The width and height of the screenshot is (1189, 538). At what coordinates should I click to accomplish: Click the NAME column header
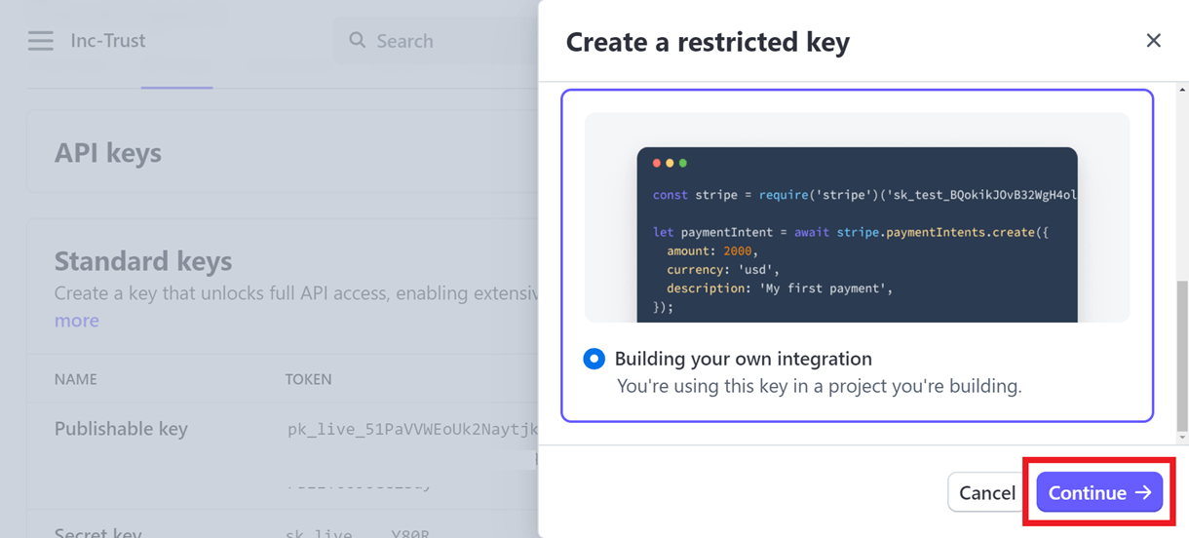[76, 379]
